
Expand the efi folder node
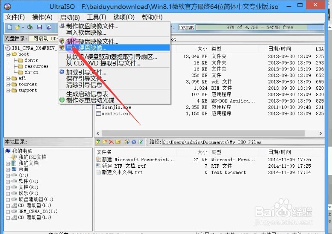click(x=8, y=78)
